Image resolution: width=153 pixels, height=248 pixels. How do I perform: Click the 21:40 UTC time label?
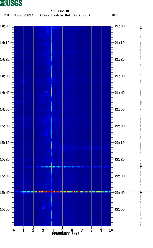[120, 92]
